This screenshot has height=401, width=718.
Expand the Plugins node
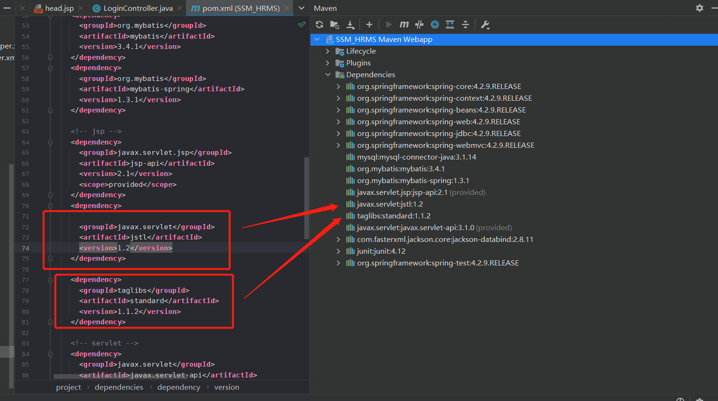328,63
